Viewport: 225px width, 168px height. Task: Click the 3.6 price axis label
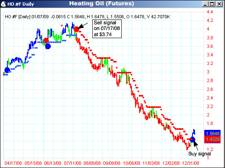(210, 46)
